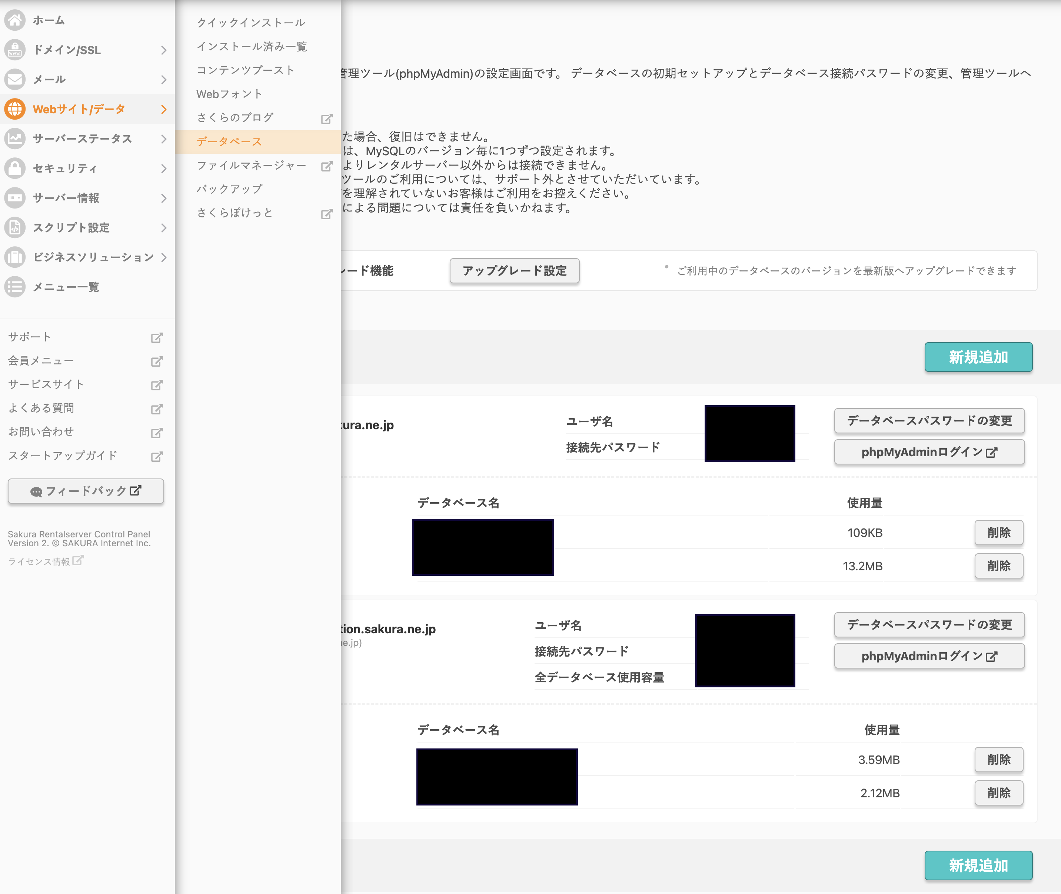Click the メニュー一覧 list icon
This screenshot has height=894, width=1061.
pos(15,287)
